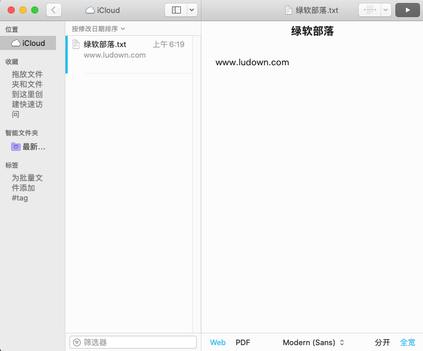Select the 全宽 full width option

pyautogui.click(x=408, y=342)
